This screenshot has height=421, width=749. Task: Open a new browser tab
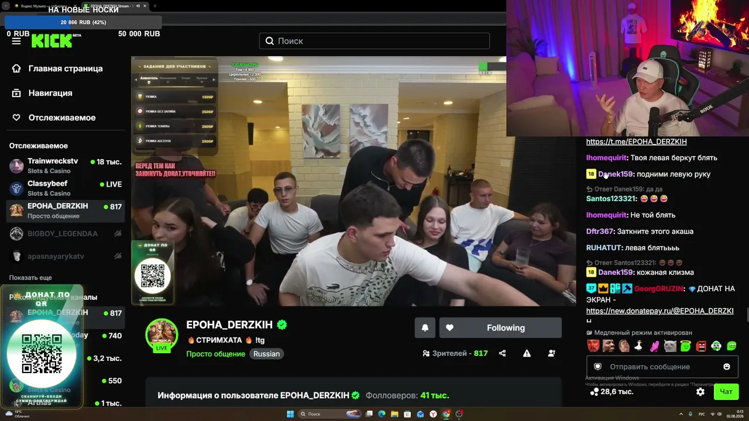pyautogui.click(x=155, y=6)
